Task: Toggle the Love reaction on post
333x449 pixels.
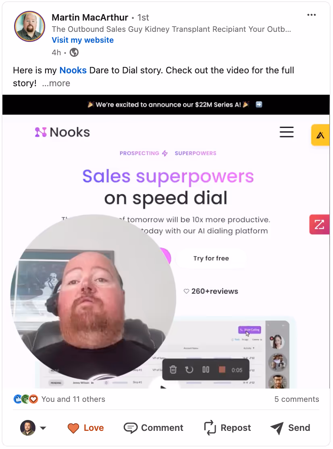Action: (x=85, y=428)
